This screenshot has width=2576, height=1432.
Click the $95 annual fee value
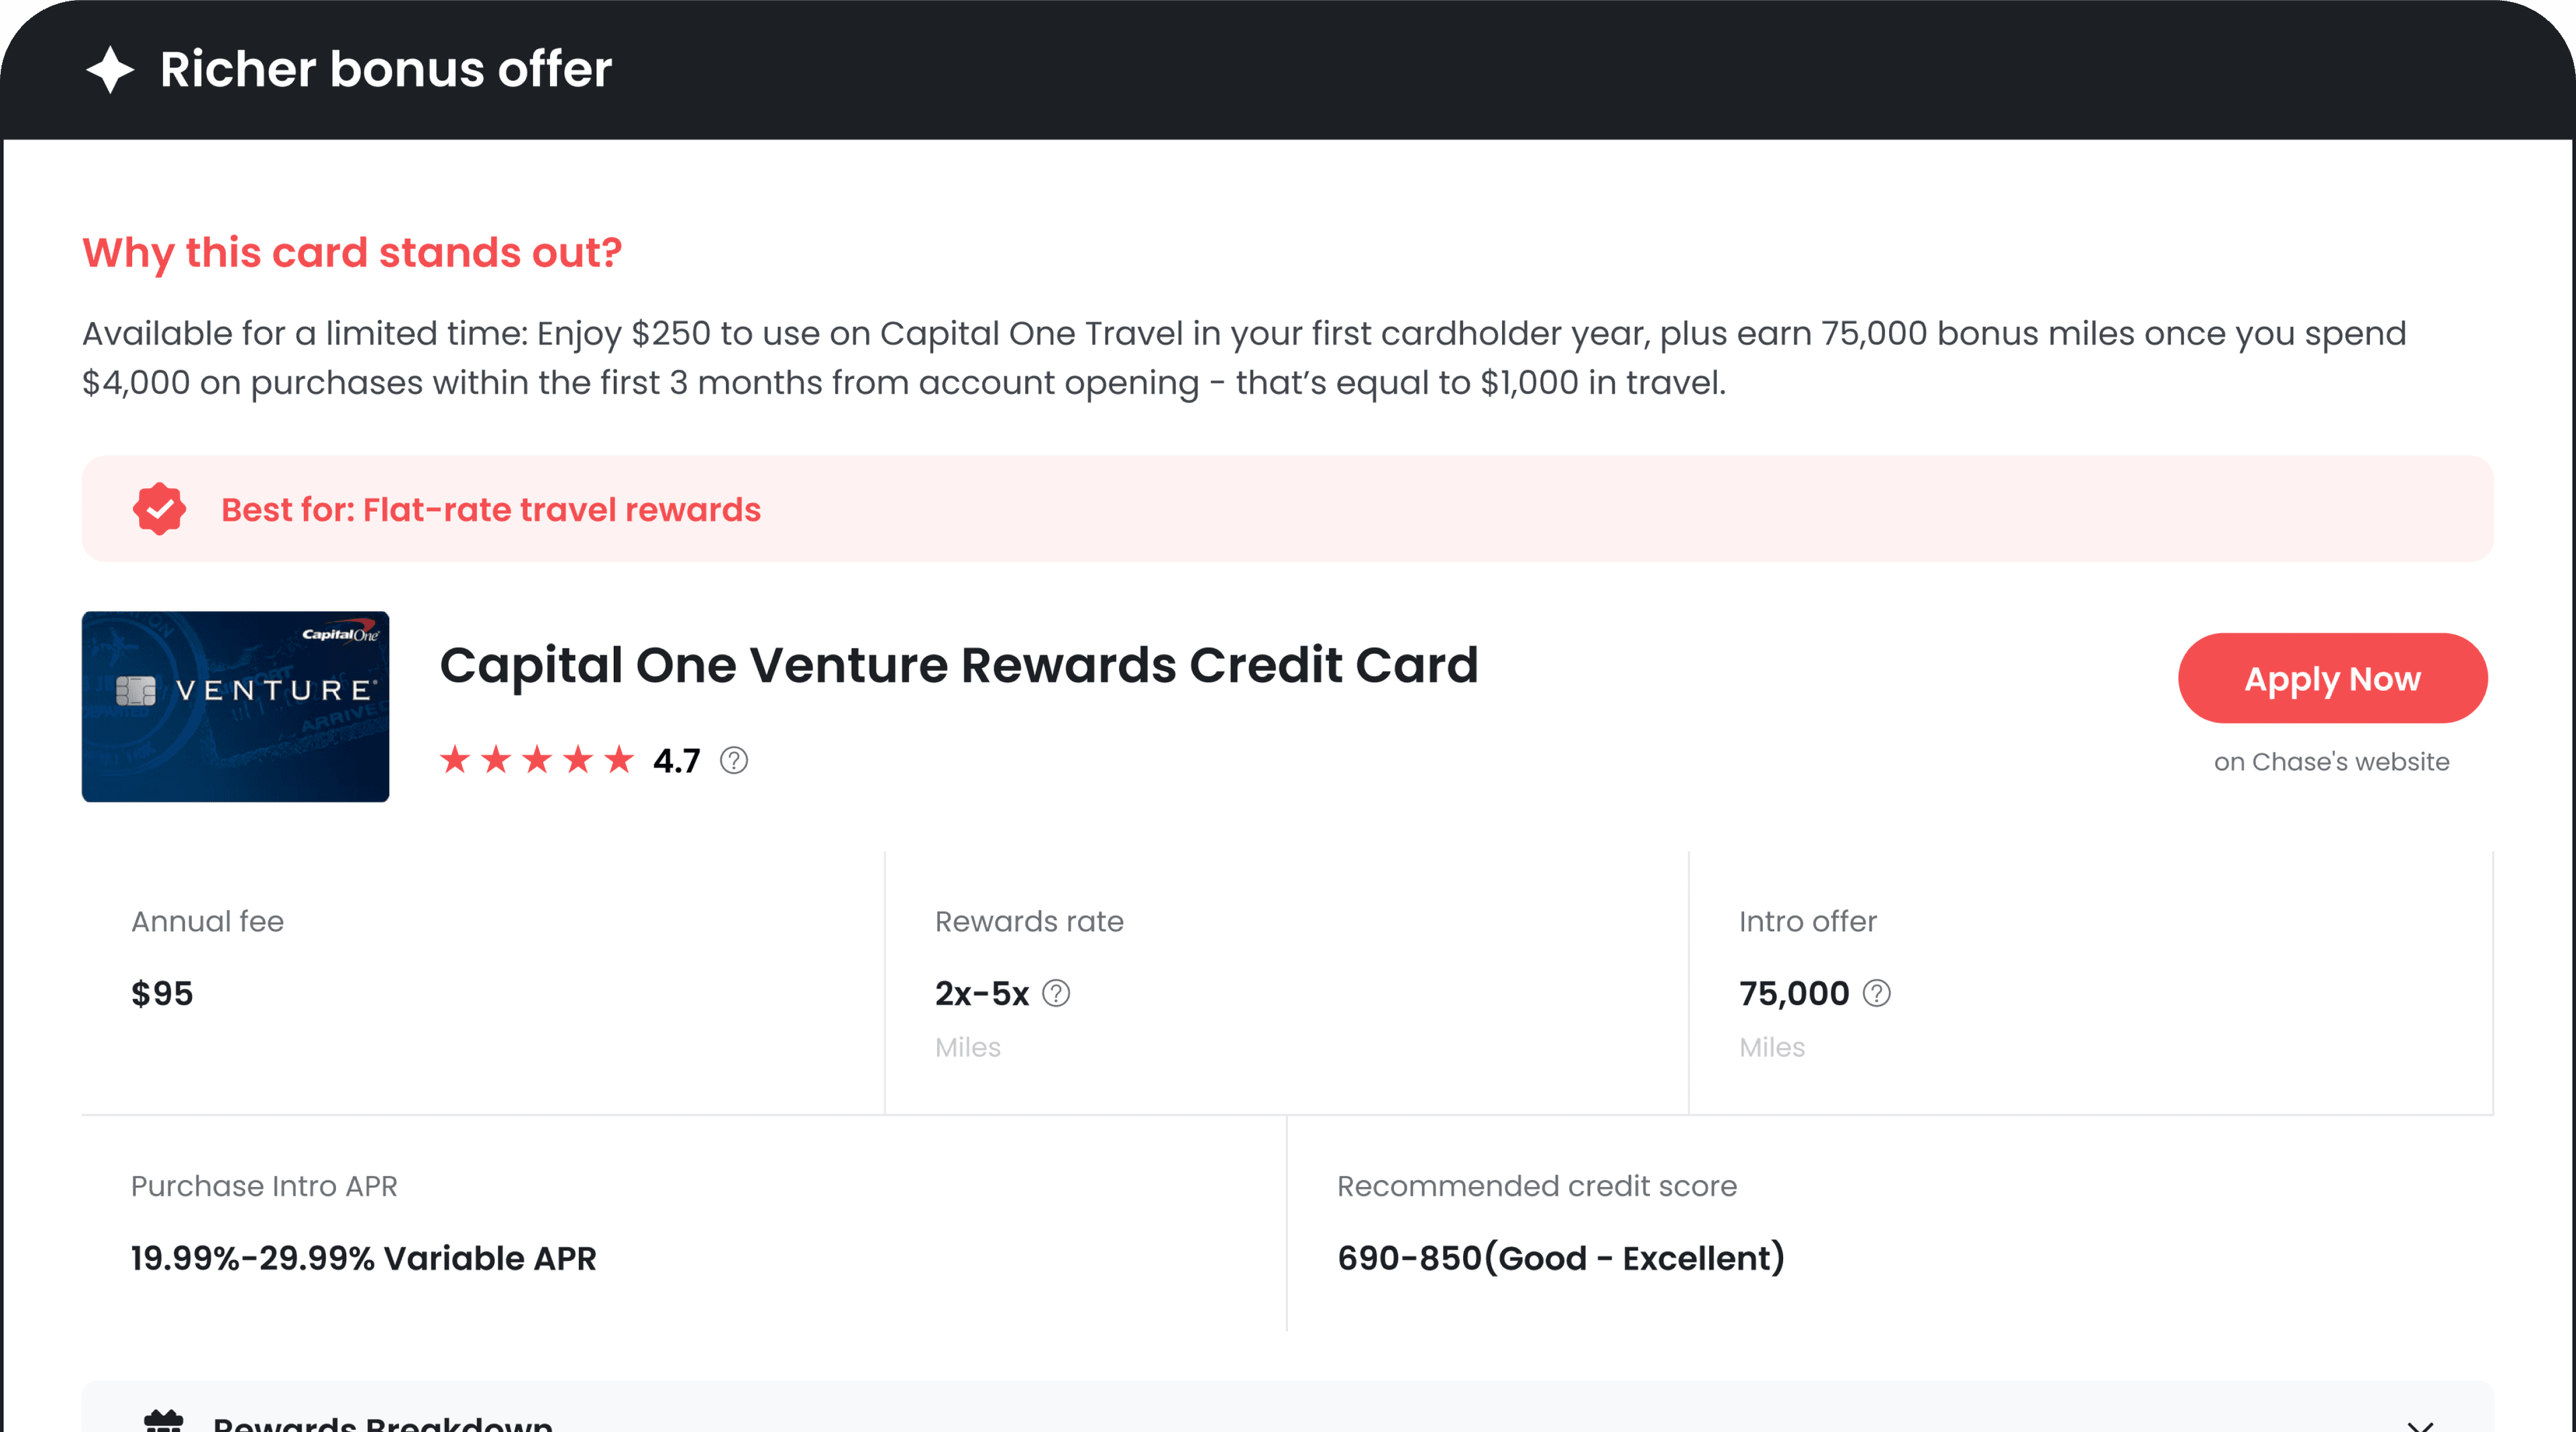point(162,994)
